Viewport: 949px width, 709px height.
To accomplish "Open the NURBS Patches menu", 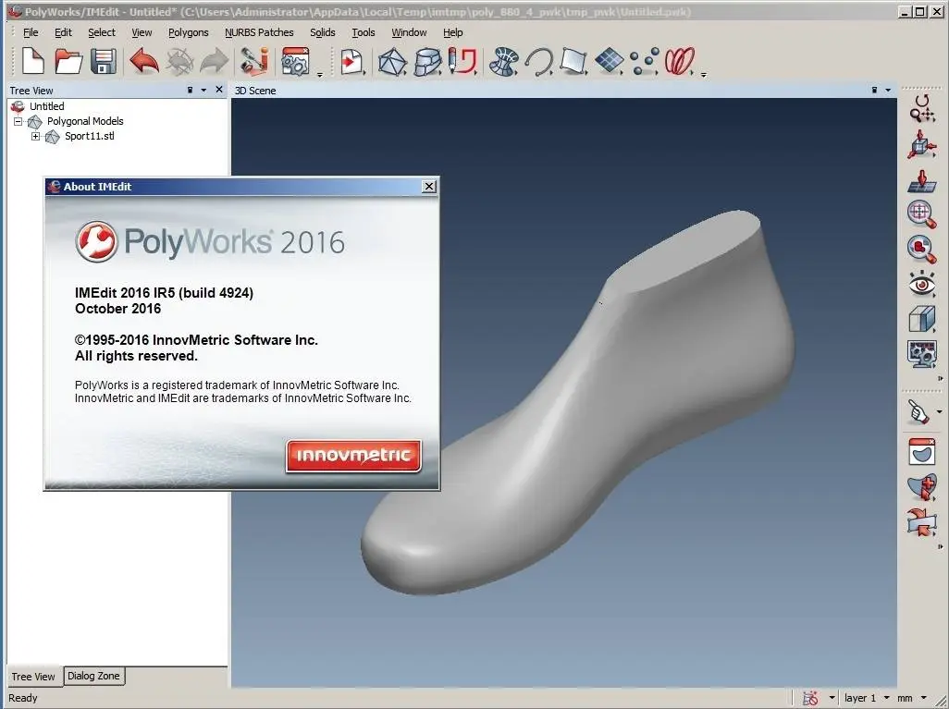I will click(x=259, y=32).
